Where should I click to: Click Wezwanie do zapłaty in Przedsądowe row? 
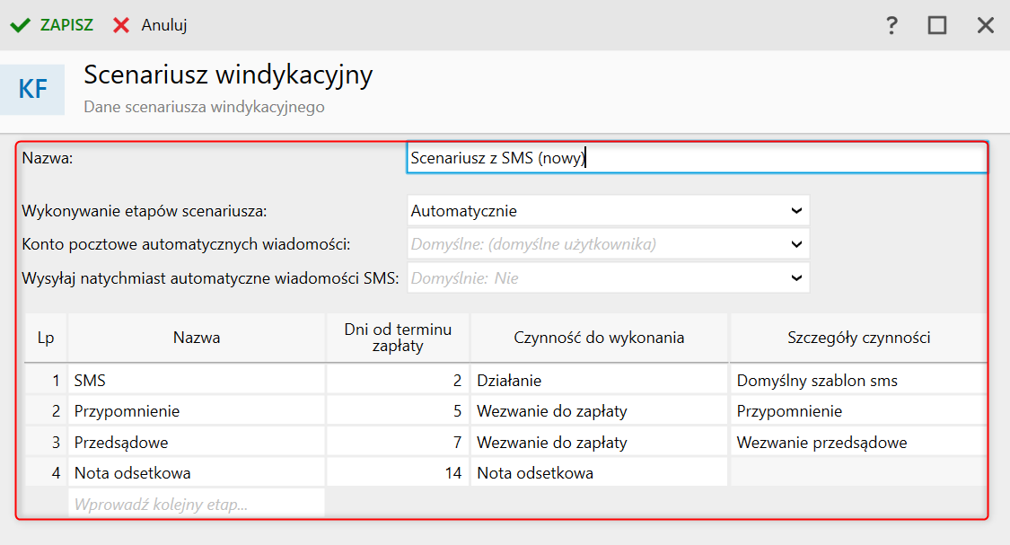coord(599,442)
